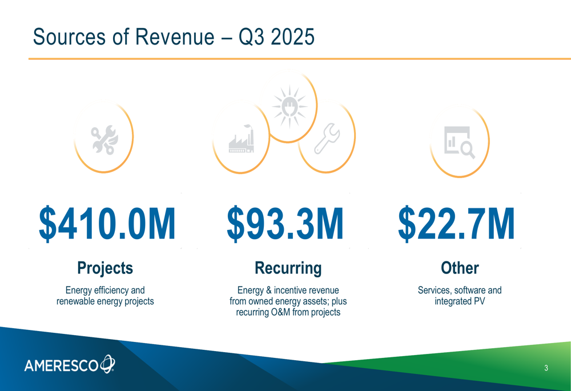Screen dimensions: 571x391
Task: Click the Services, software and integrated PV text
Action: tap(460, 295)
